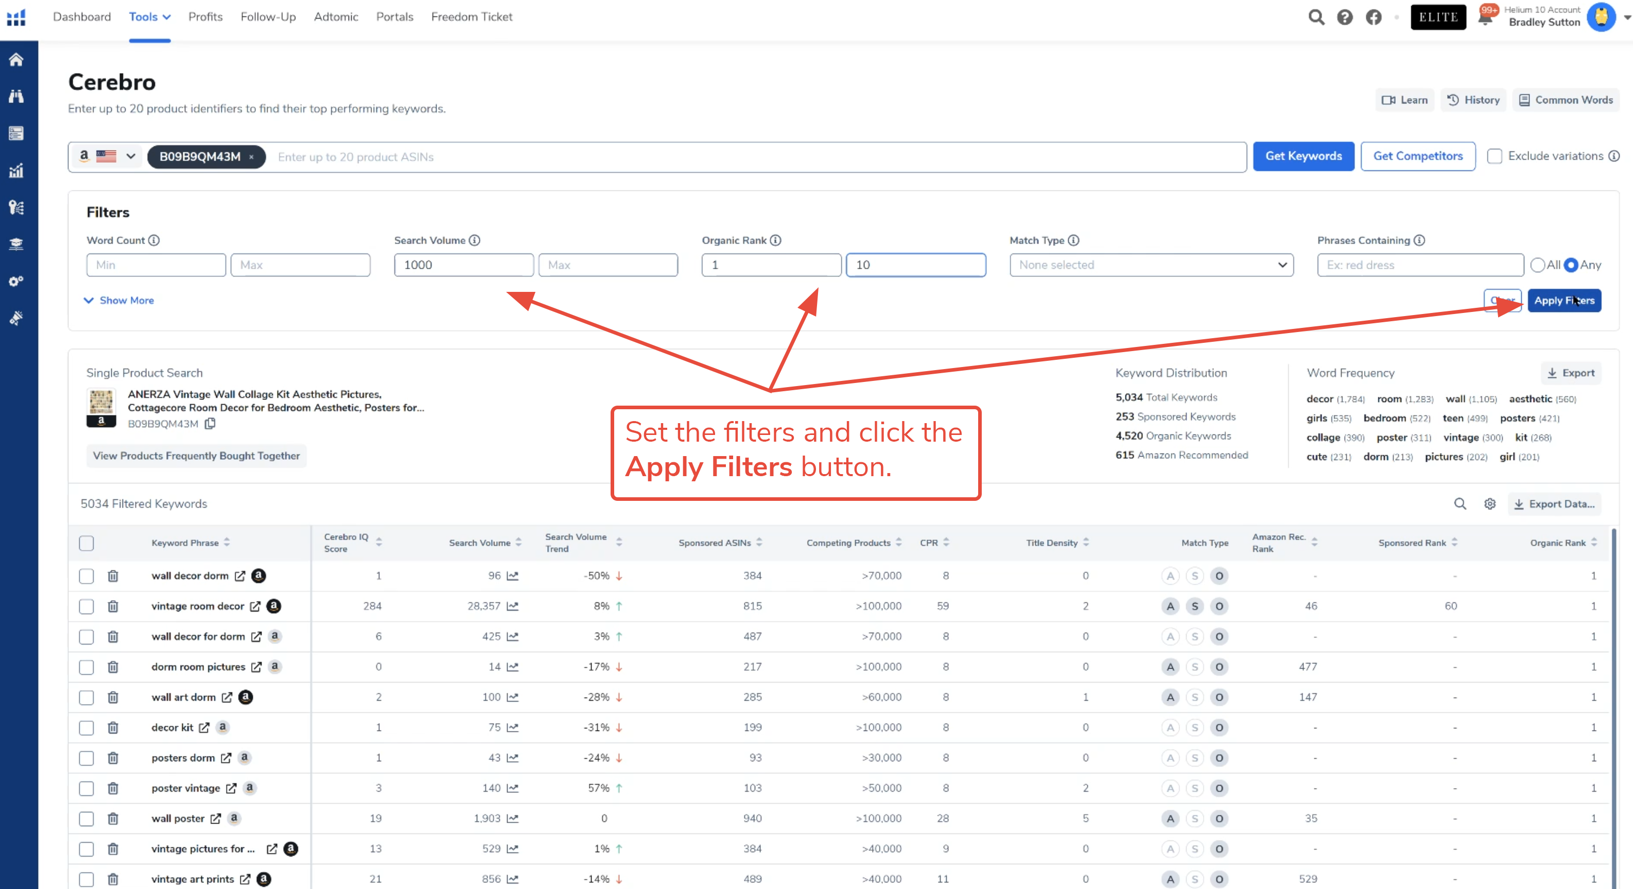Copy the ASIN B09B9QM43M with copy icon
Image resolution: width=1633 pixels, height=889 pixels.
(x=211, y=423)
